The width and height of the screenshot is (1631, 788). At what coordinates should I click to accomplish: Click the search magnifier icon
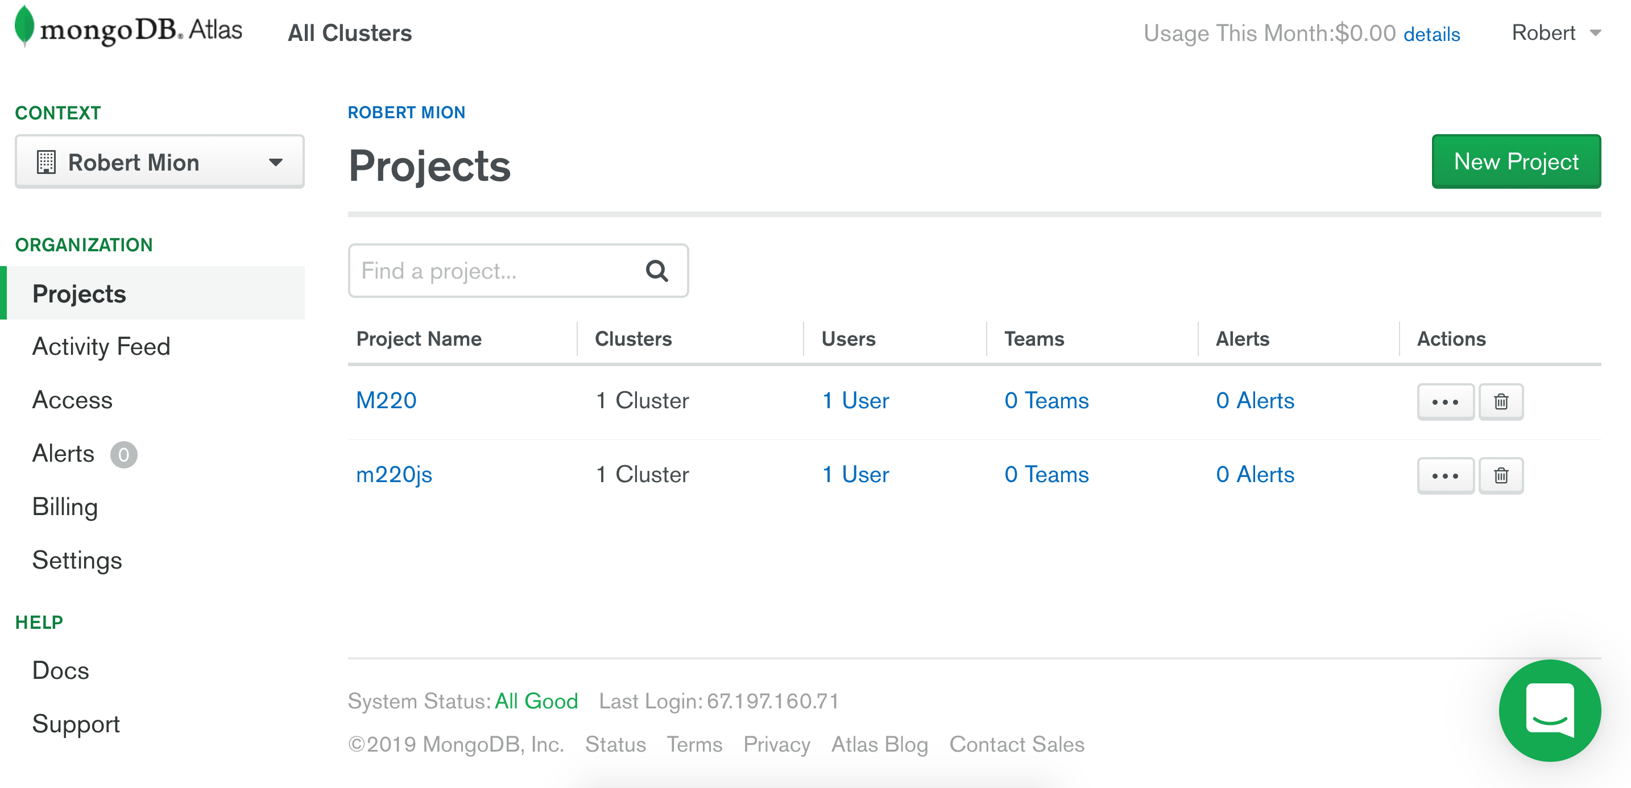click(x=657, y=271)
